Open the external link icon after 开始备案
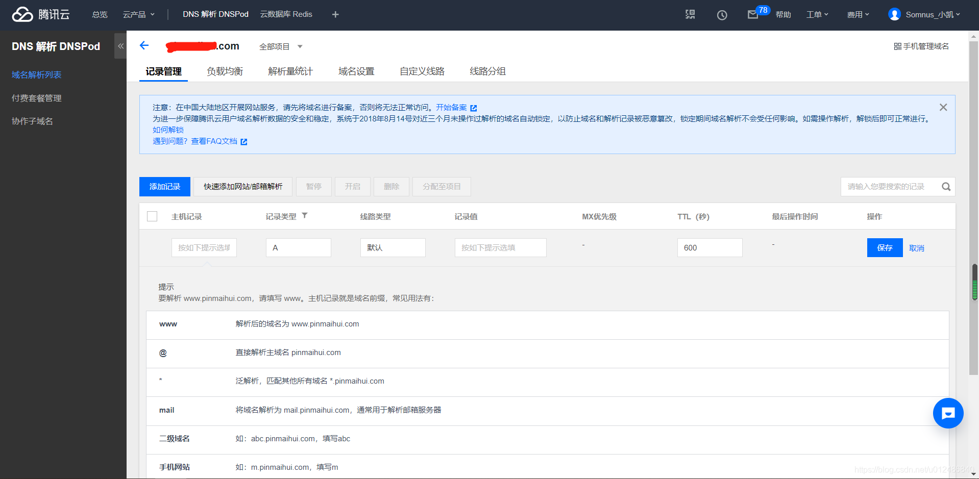Screen dimensions: 979x479 [x=474, y=108]
